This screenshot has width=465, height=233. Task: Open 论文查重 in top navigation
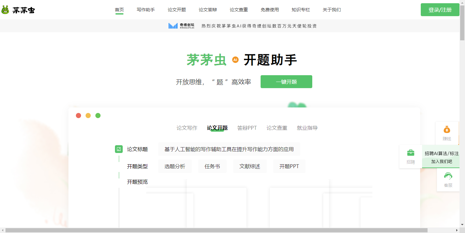[239, 10]
